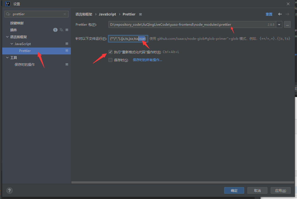The image size is (297, 199).
Task: Select 语言和框架 category
Action: click(x=19, y=37)
